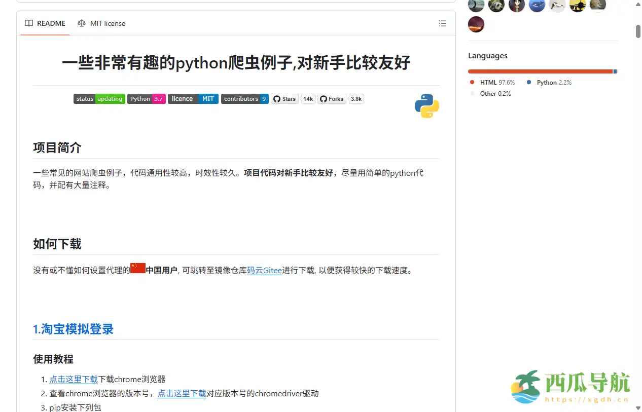Click the scales icon beside MIT license
The image size is (642, 412).
pos(81,23)
